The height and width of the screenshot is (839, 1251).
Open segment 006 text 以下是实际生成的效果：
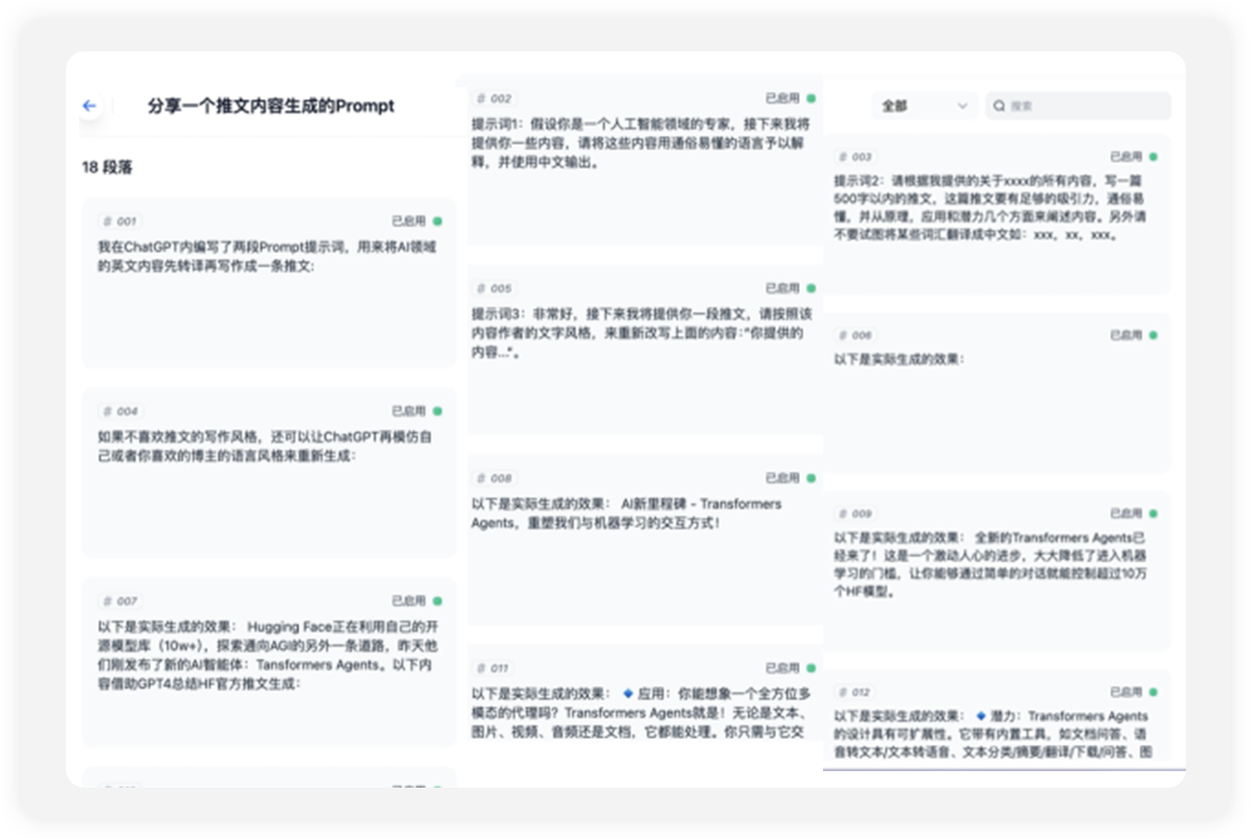(x=899, y=359)
